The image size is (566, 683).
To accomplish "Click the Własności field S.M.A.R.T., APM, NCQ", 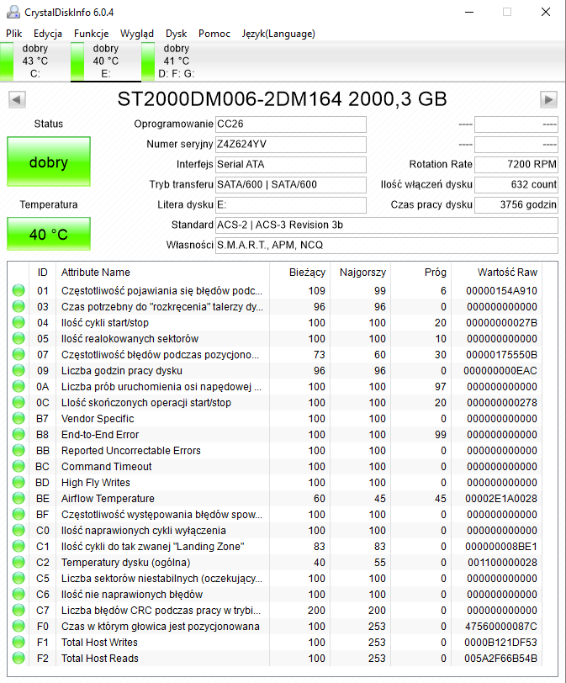I will (x=387, y=246).
